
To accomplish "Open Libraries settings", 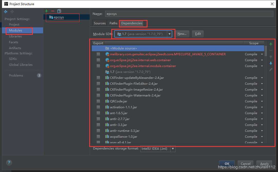I will [x=15, y=36].
